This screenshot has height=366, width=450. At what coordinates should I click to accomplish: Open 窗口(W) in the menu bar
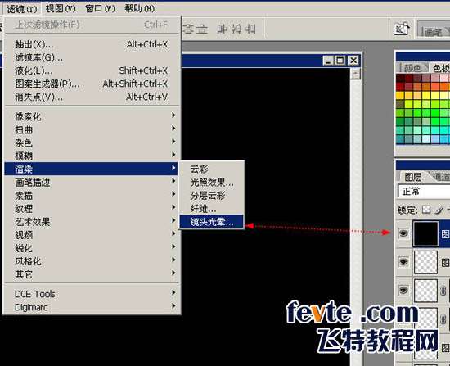(x=100, y=9)
